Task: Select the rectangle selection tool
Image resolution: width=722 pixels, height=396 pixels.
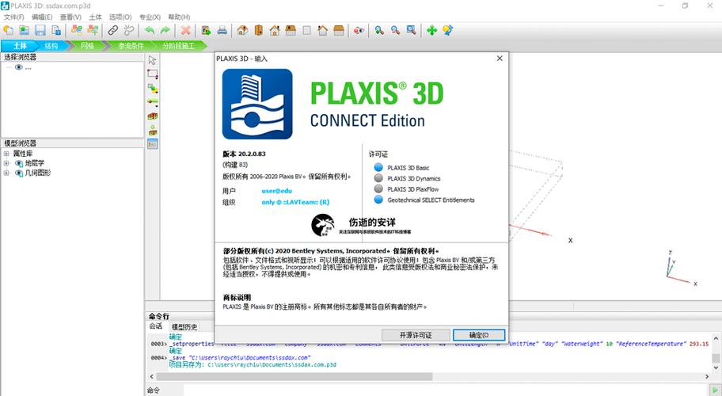Action: pyautogui.click(x=153, y=74)
